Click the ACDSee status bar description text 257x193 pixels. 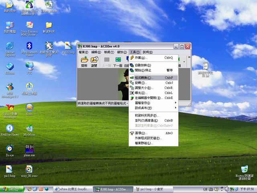tap(103, 103)
